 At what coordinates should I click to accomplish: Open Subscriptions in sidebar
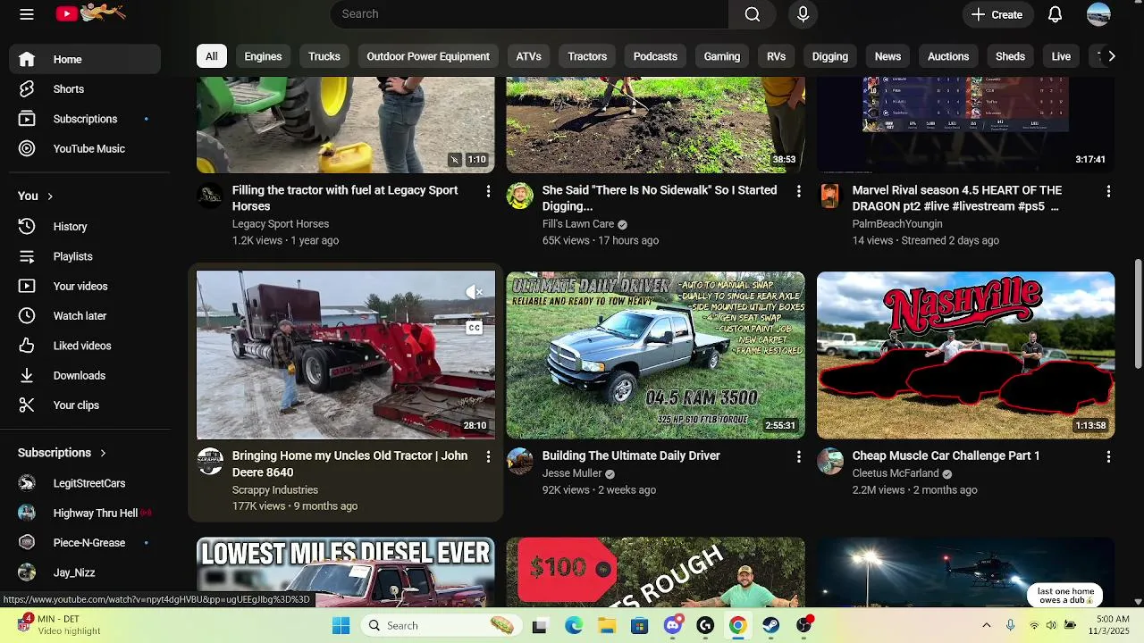[x=85, y=119]
